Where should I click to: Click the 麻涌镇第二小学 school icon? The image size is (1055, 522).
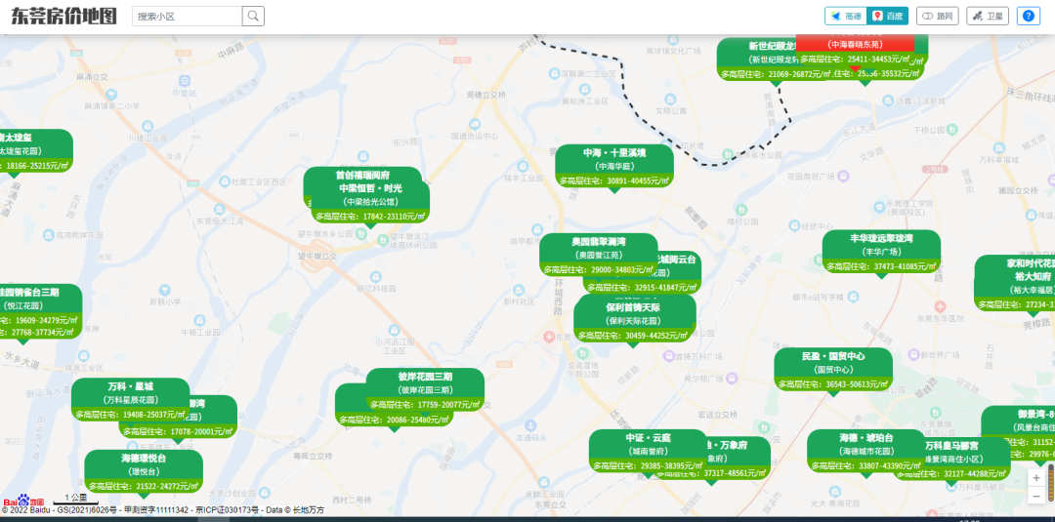coord(111,94)
